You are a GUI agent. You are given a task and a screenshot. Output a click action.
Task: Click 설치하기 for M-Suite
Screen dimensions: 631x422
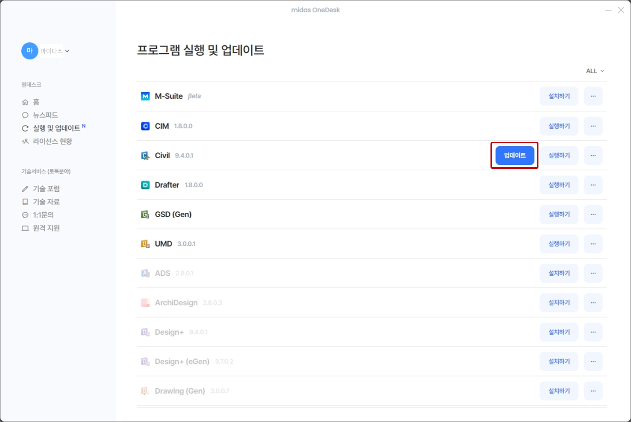559,96
